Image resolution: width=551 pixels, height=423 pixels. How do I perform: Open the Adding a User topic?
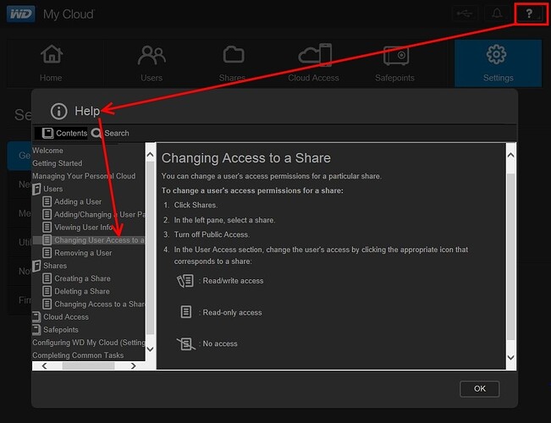[78, 201]
